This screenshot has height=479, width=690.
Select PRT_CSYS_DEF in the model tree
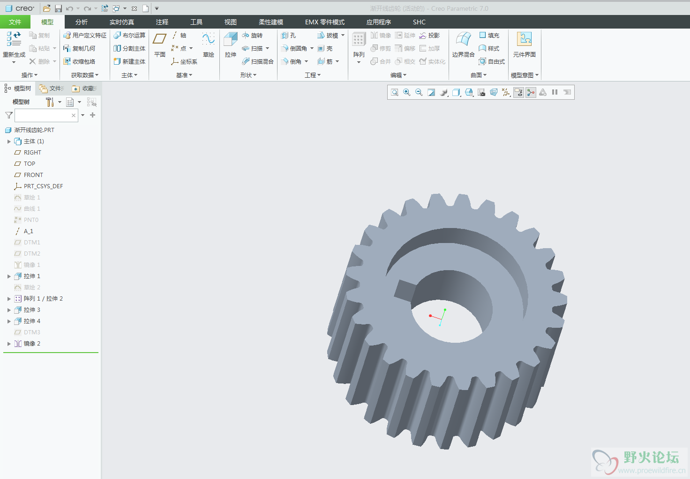click(38, 186)
